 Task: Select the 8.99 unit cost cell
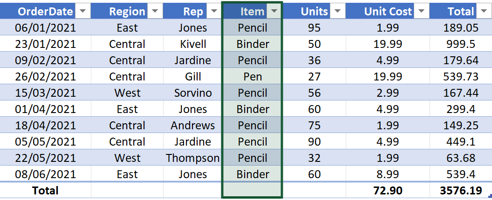point(388,174)
